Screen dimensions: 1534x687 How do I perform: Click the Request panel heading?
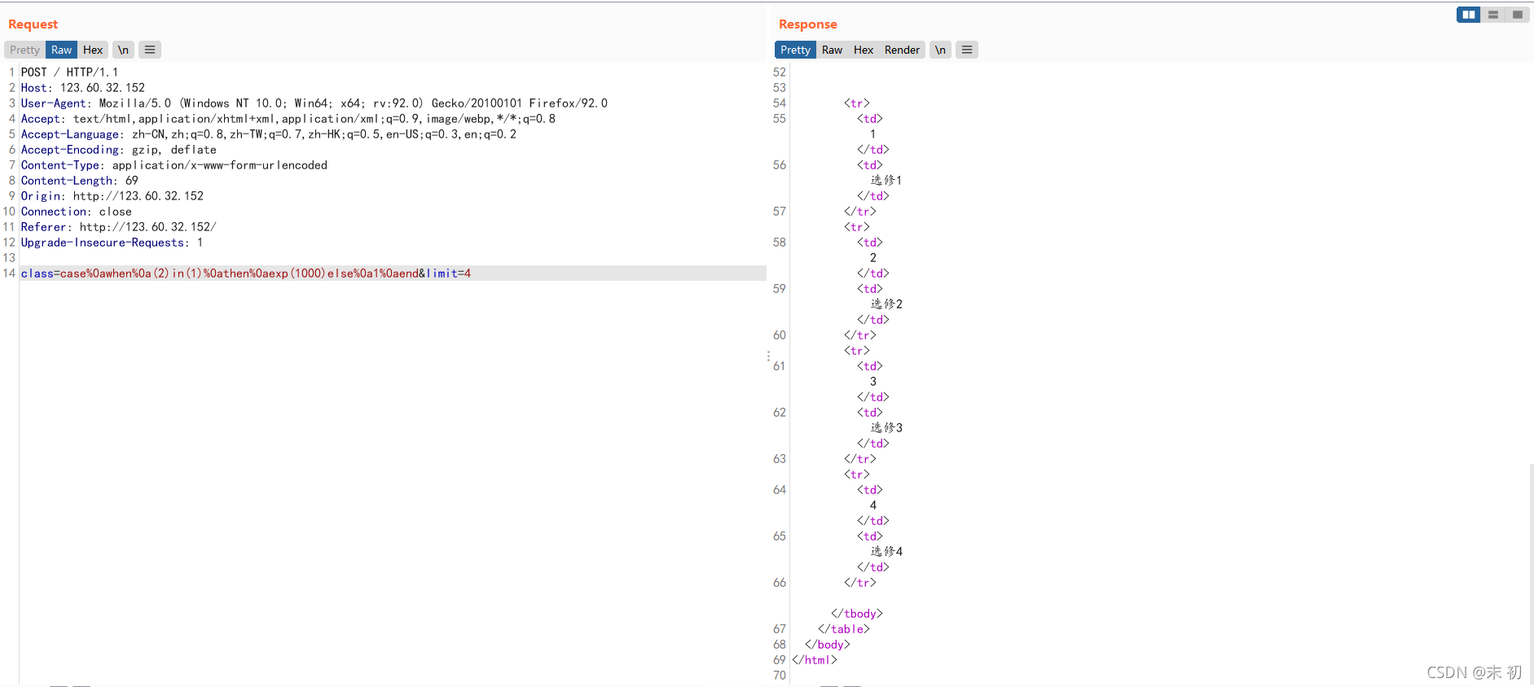click(x=33, y=24)
